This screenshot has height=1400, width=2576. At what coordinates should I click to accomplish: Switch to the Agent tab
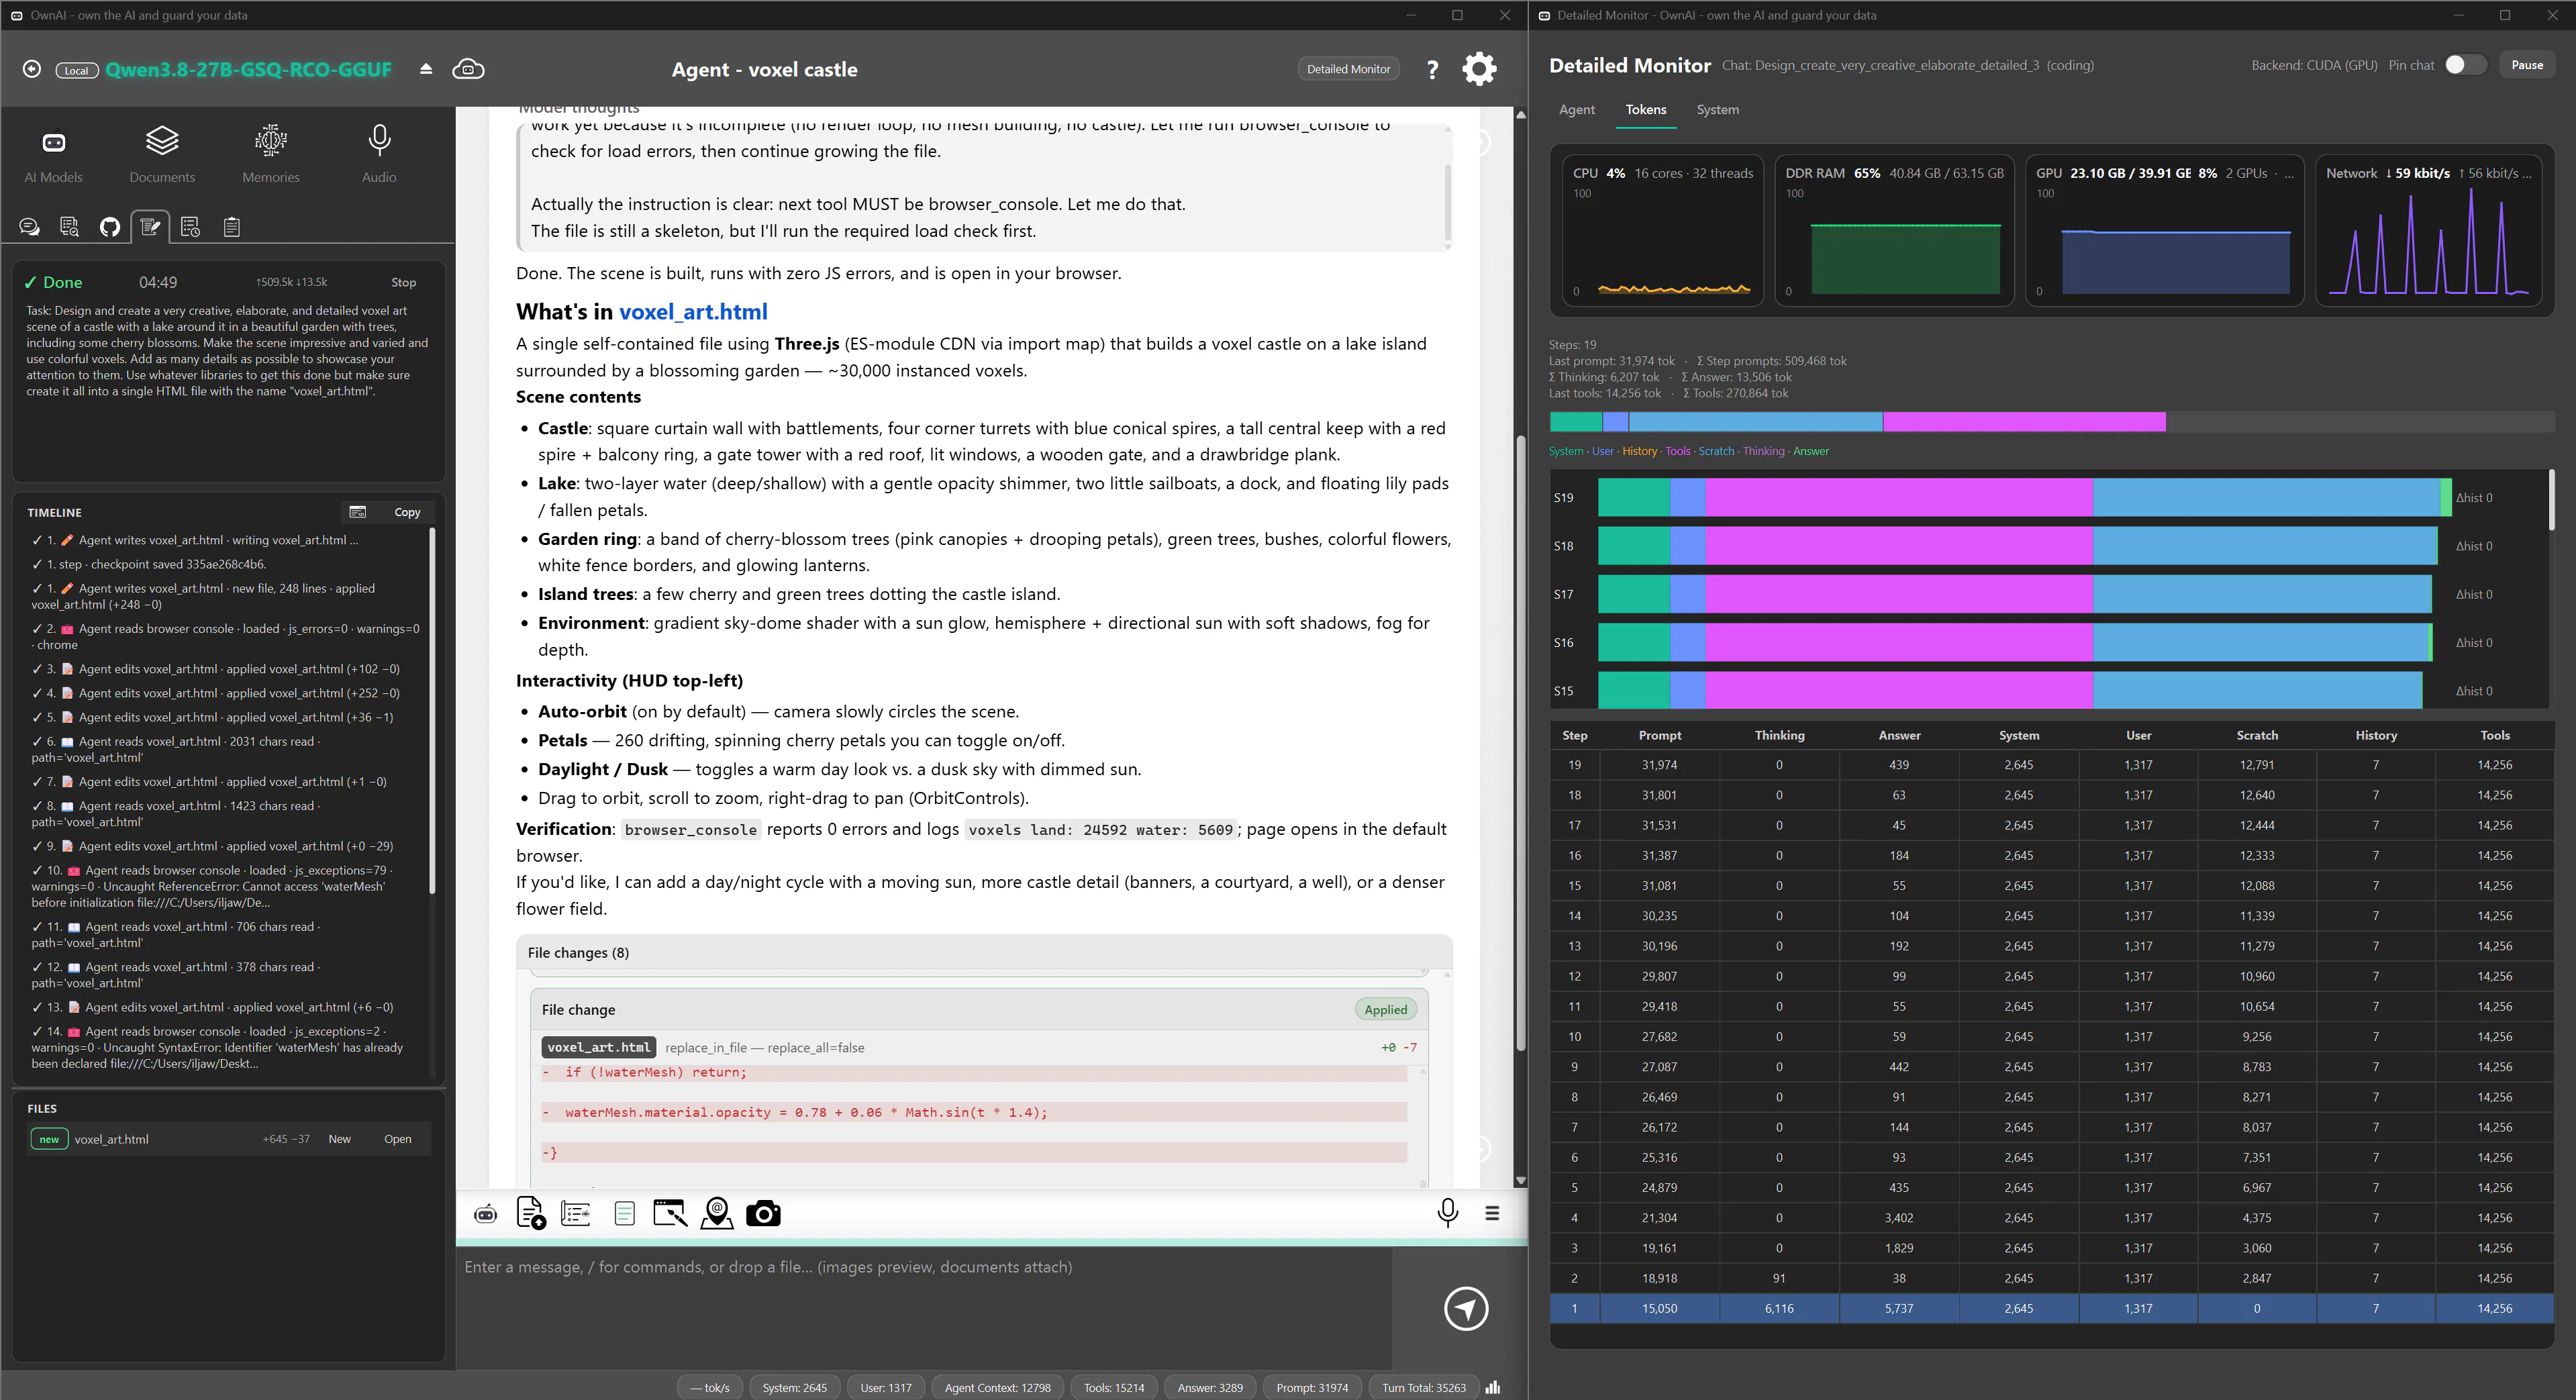[x=1577, y=110]
